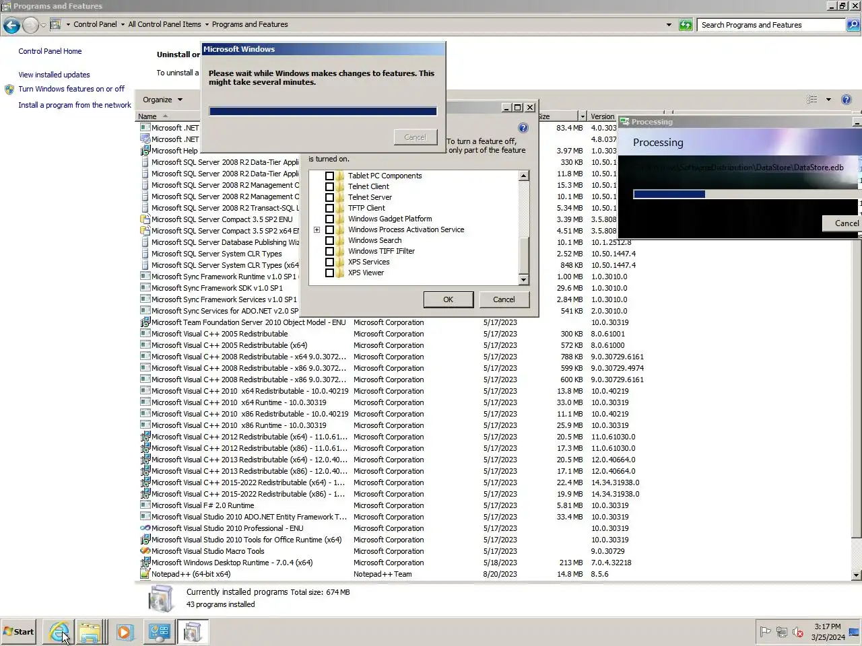Open the Start menu

point(18,632)
